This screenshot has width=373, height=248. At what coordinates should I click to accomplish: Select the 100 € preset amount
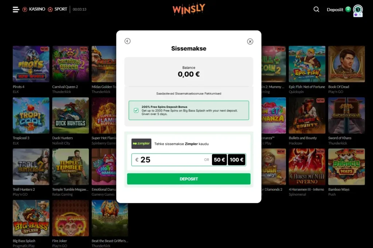tap(236, 159)
